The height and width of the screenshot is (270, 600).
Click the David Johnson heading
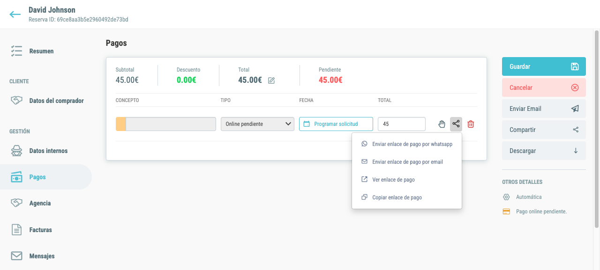click(52, 10)
